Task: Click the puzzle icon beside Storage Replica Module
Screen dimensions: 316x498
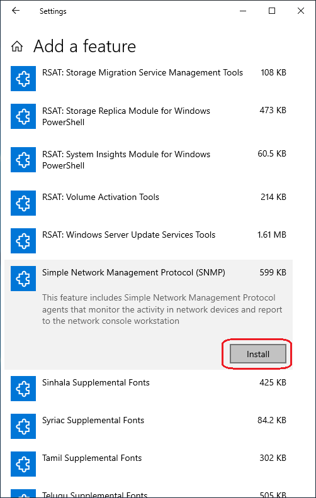Action: tap(23, 116)
